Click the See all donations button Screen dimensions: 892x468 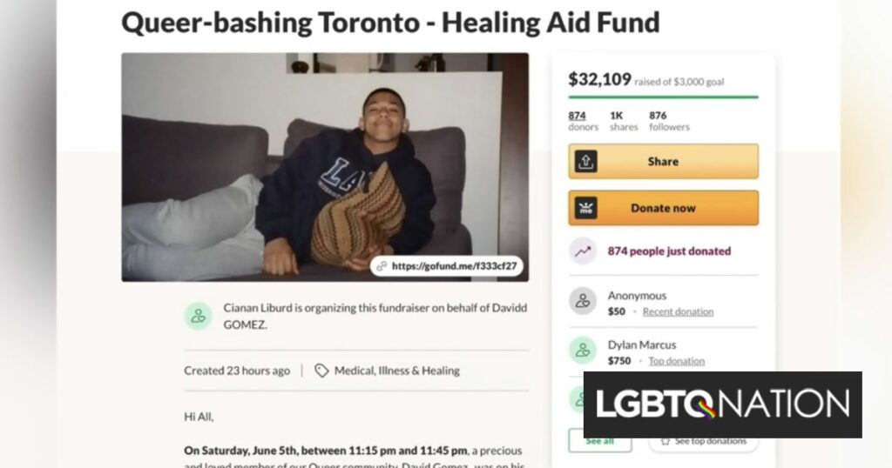coord(599,441)
